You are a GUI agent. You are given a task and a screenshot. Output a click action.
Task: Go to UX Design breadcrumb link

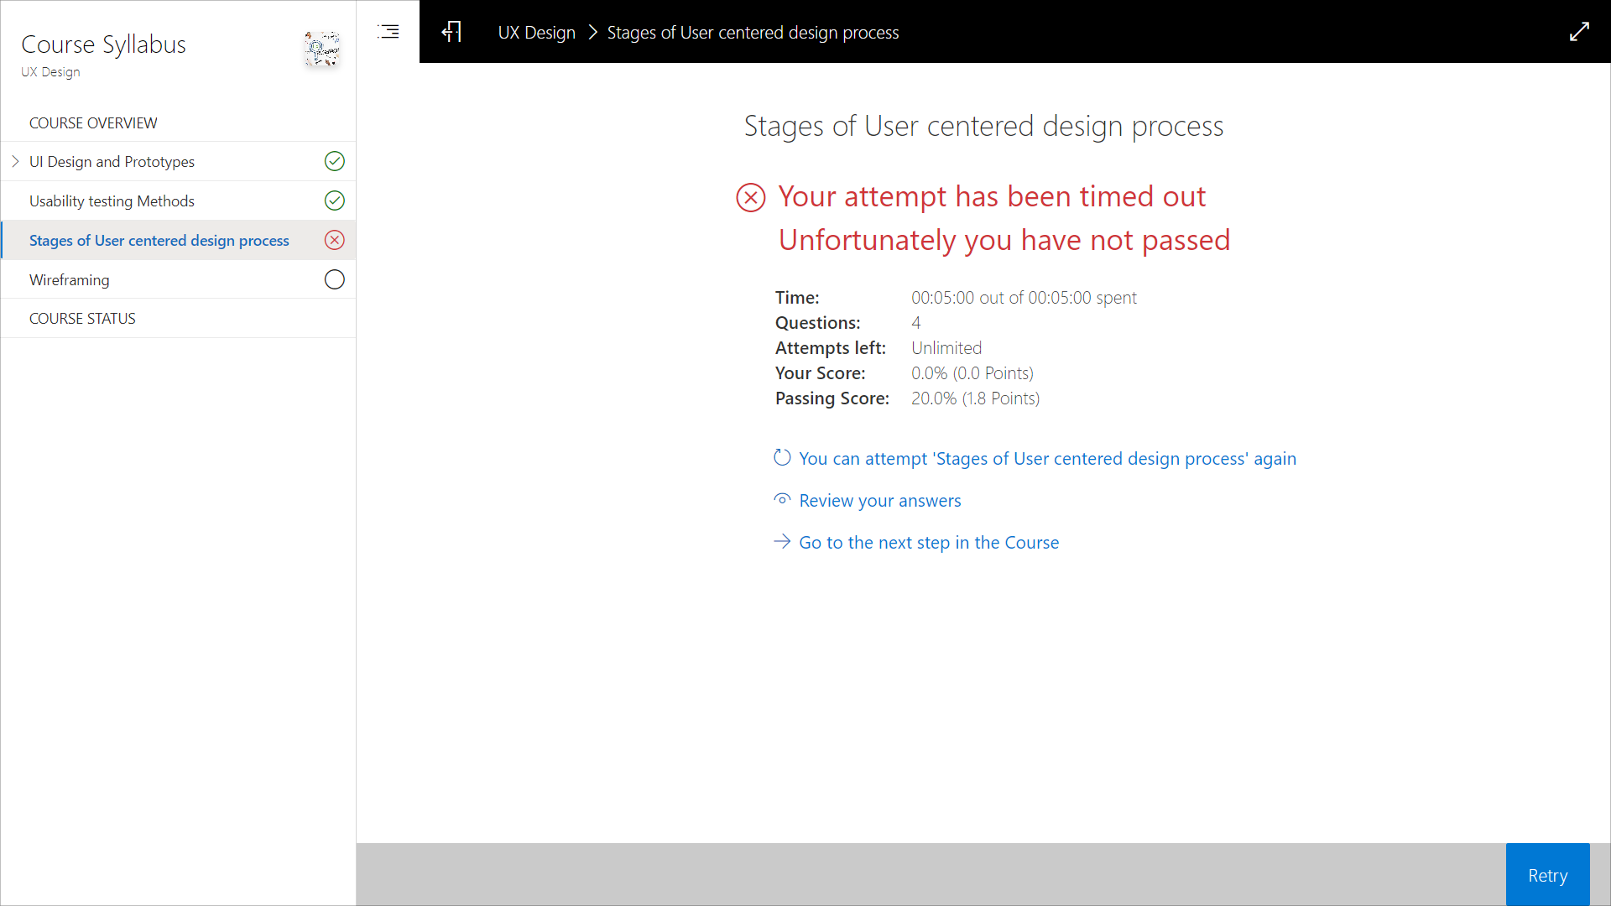coord(536,33)
